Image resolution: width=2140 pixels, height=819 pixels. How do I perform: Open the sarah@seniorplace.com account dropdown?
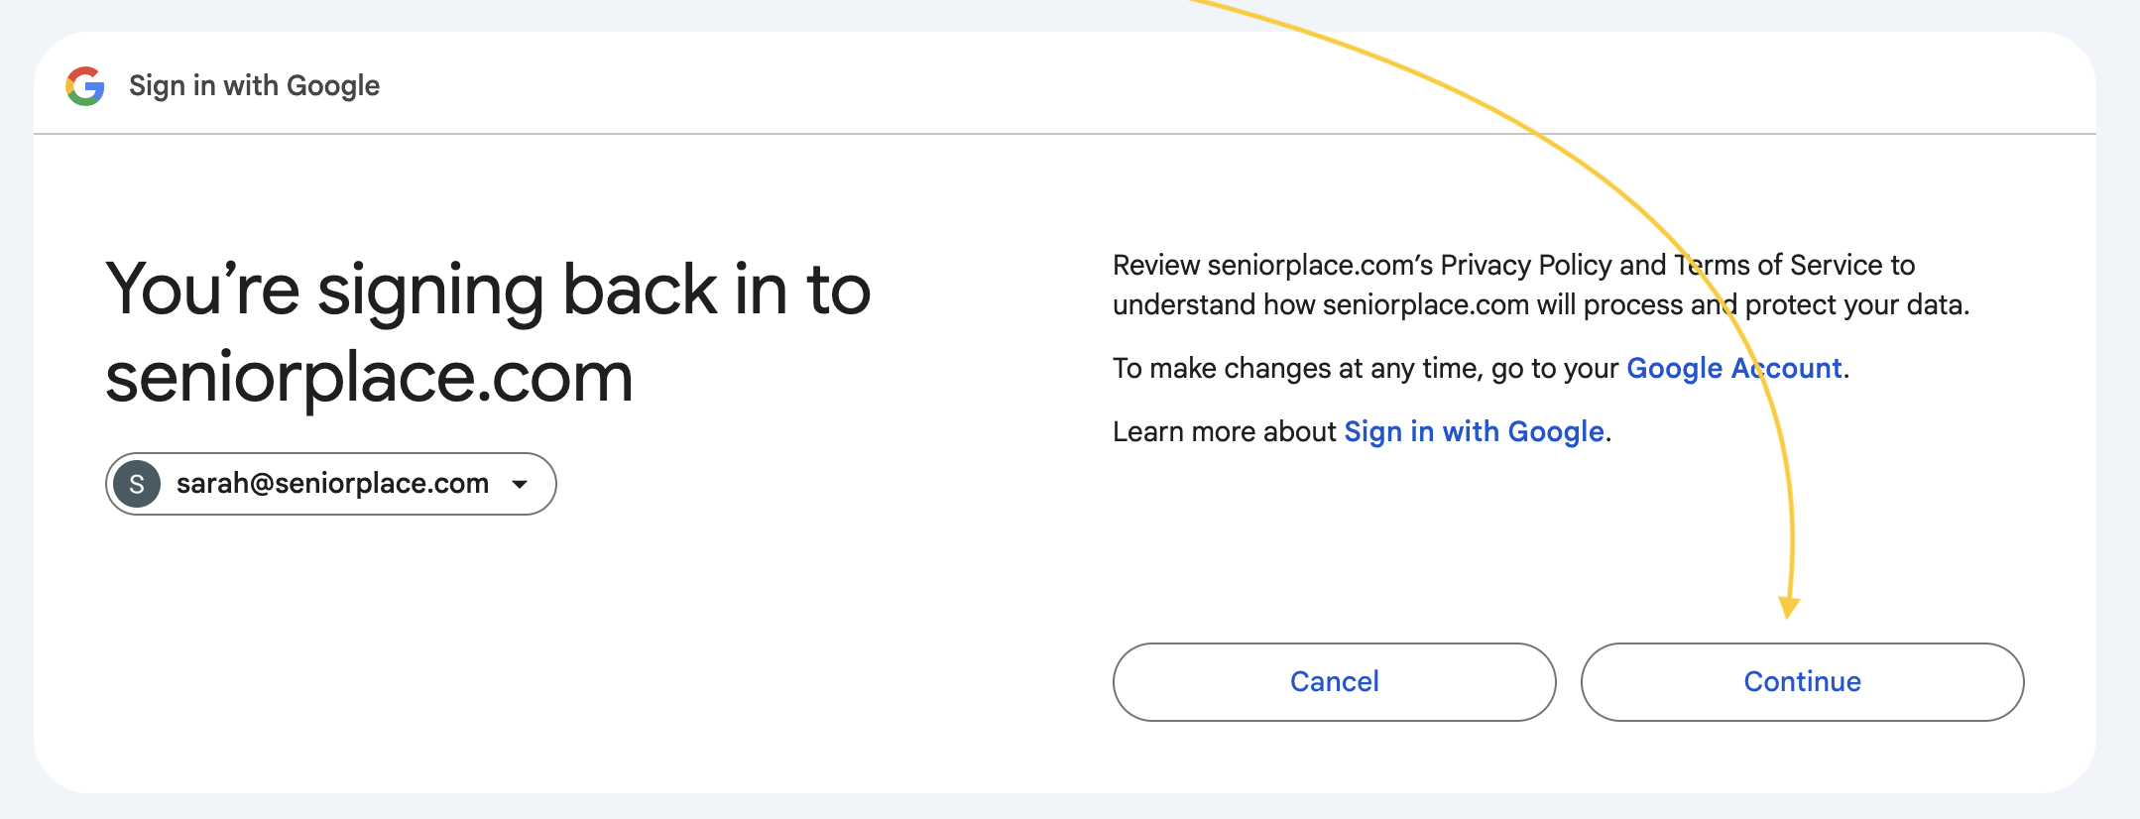pos(330,484)
